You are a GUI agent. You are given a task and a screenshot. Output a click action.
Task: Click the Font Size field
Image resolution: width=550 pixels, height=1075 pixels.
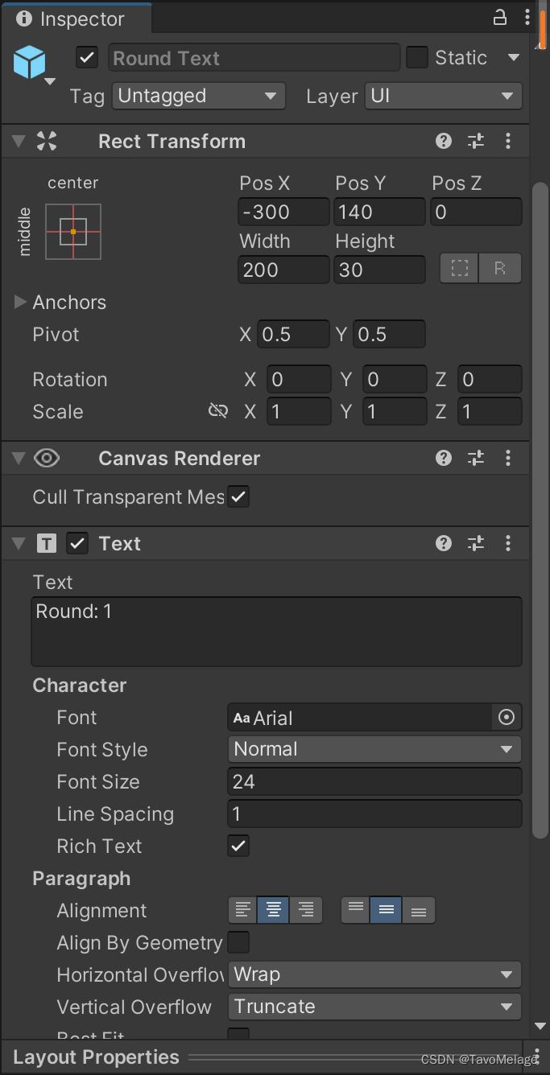(374, 781)
